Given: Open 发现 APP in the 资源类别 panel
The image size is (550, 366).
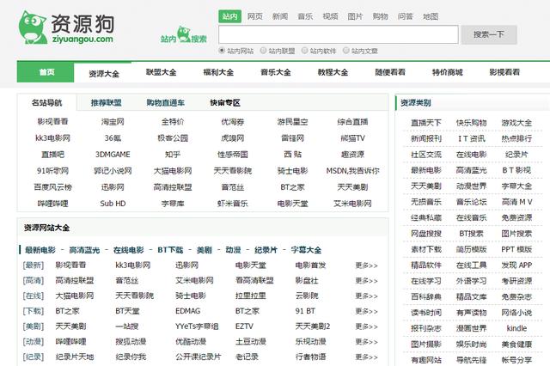Looking at the screenshot, I should 516,265.
